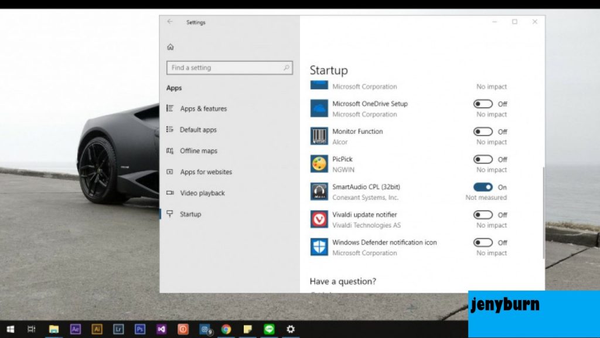Screen dimensions: 600x338
Task: Enable PicPick startup toggle
Action: 483,159
